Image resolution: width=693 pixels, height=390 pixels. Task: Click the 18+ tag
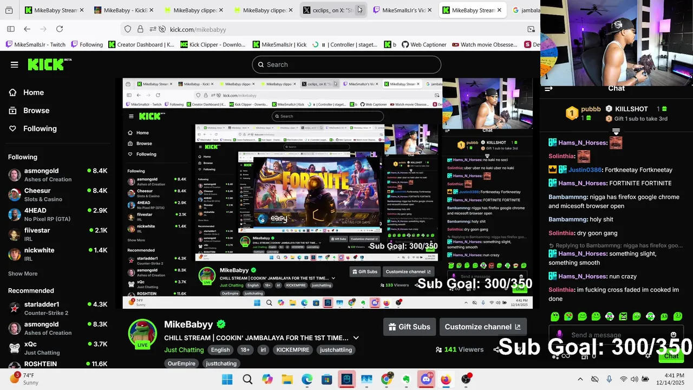pyautogui.click(x=245, y=350)
